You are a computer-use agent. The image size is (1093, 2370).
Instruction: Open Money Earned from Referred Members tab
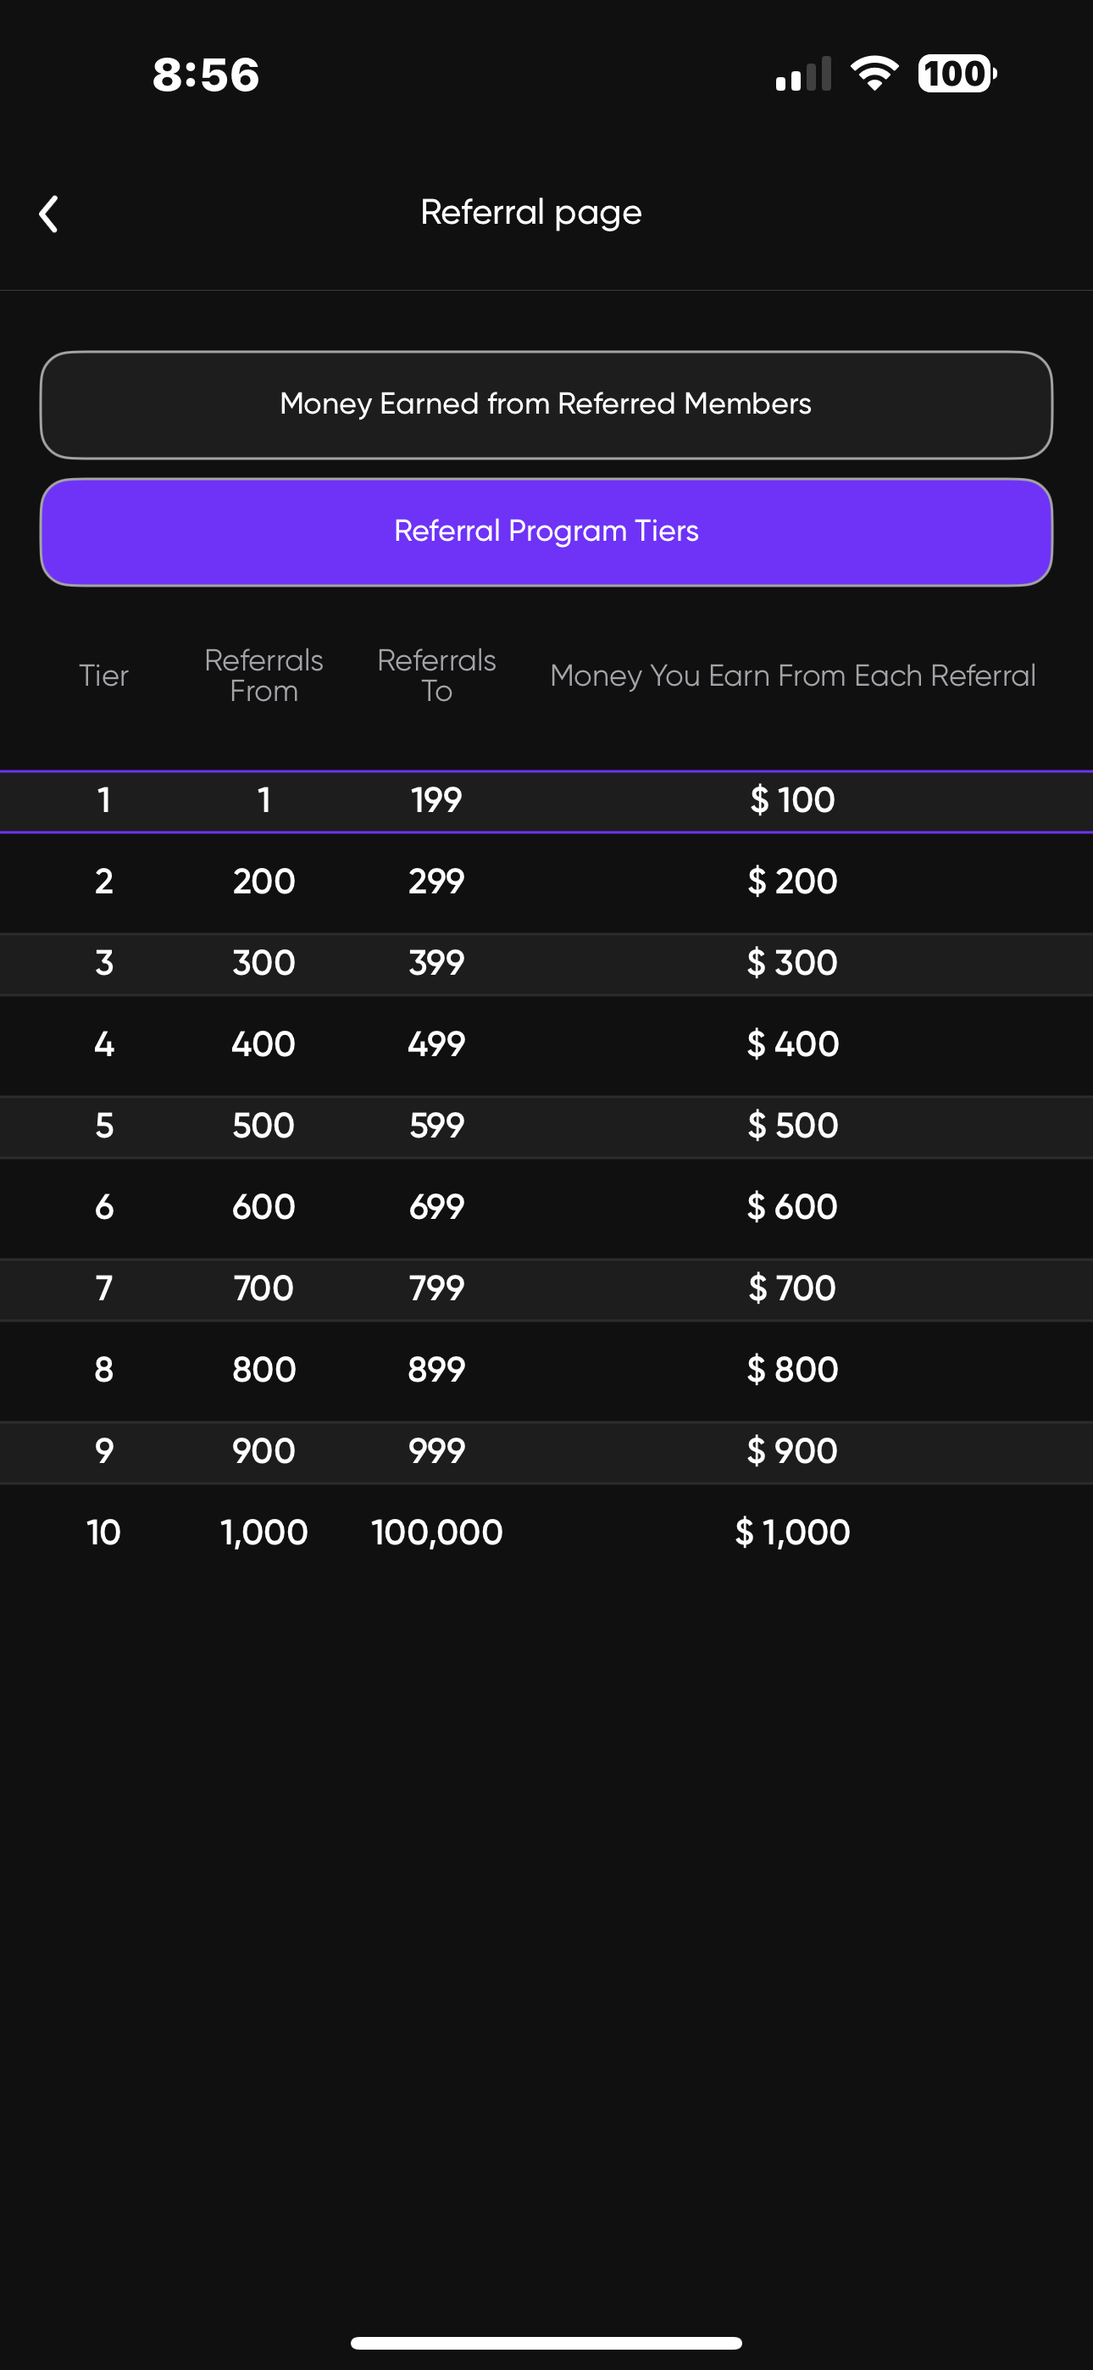point(546,405)
